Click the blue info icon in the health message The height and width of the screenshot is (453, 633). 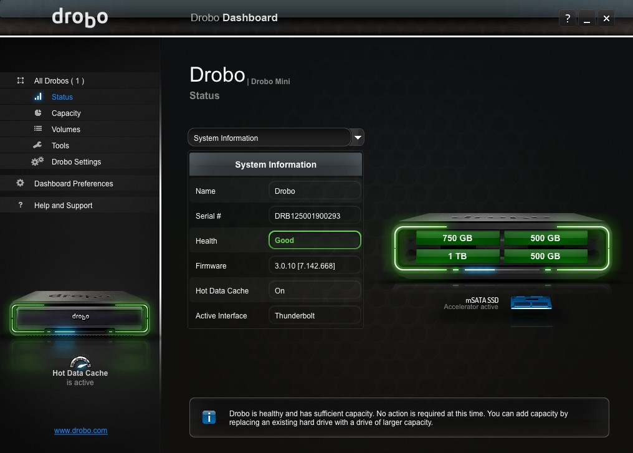point(209,417)
